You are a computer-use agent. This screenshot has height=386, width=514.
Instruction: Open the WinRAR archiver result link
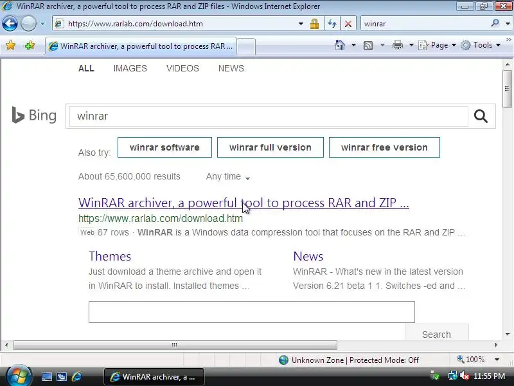[244, 203]
